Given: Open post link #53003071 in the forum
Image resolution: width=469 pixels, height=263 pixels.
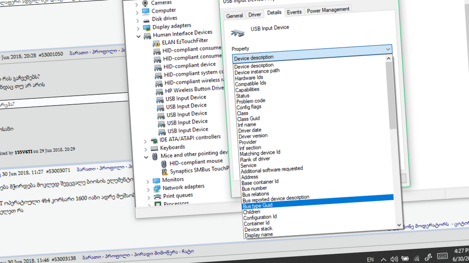Looking at the screenshot, I should pos(58,171).
